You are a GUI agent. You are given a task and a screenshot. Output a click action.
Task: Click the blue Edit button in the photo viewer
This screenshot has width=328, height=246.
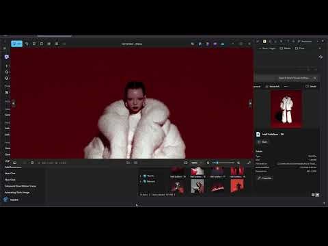tap(16, 44)
